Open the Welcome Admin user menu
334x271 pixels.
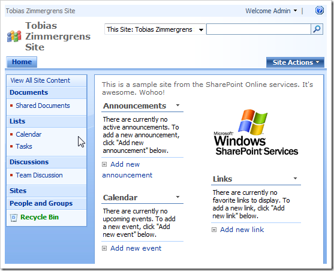pyautogui.click(x=271, y=11)
